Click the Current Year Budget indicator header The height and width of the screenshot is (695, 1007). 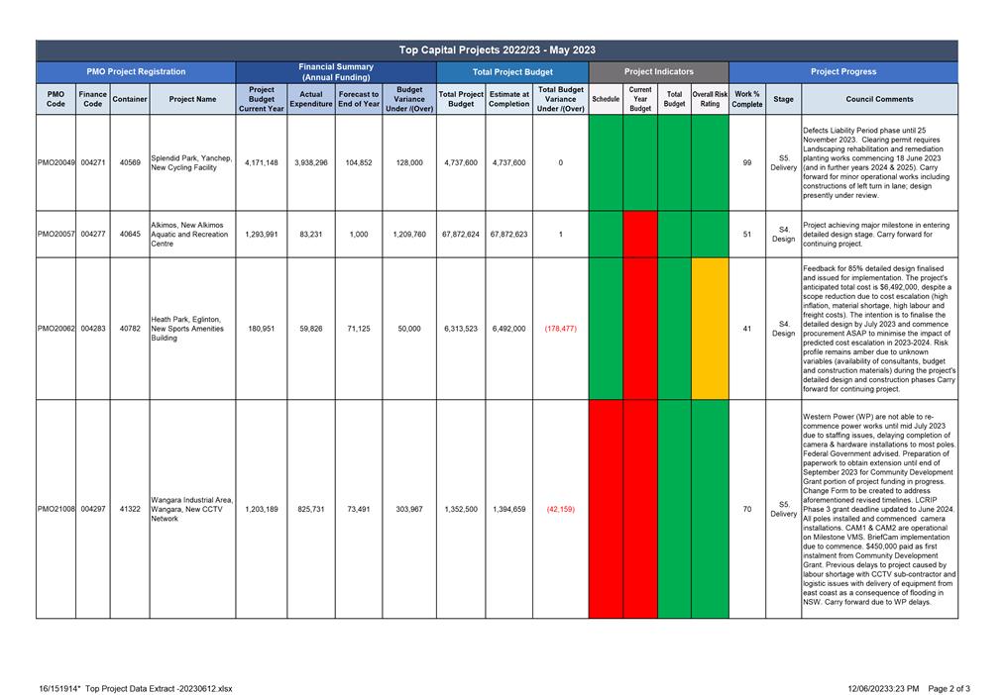click(x=640, y=99)
